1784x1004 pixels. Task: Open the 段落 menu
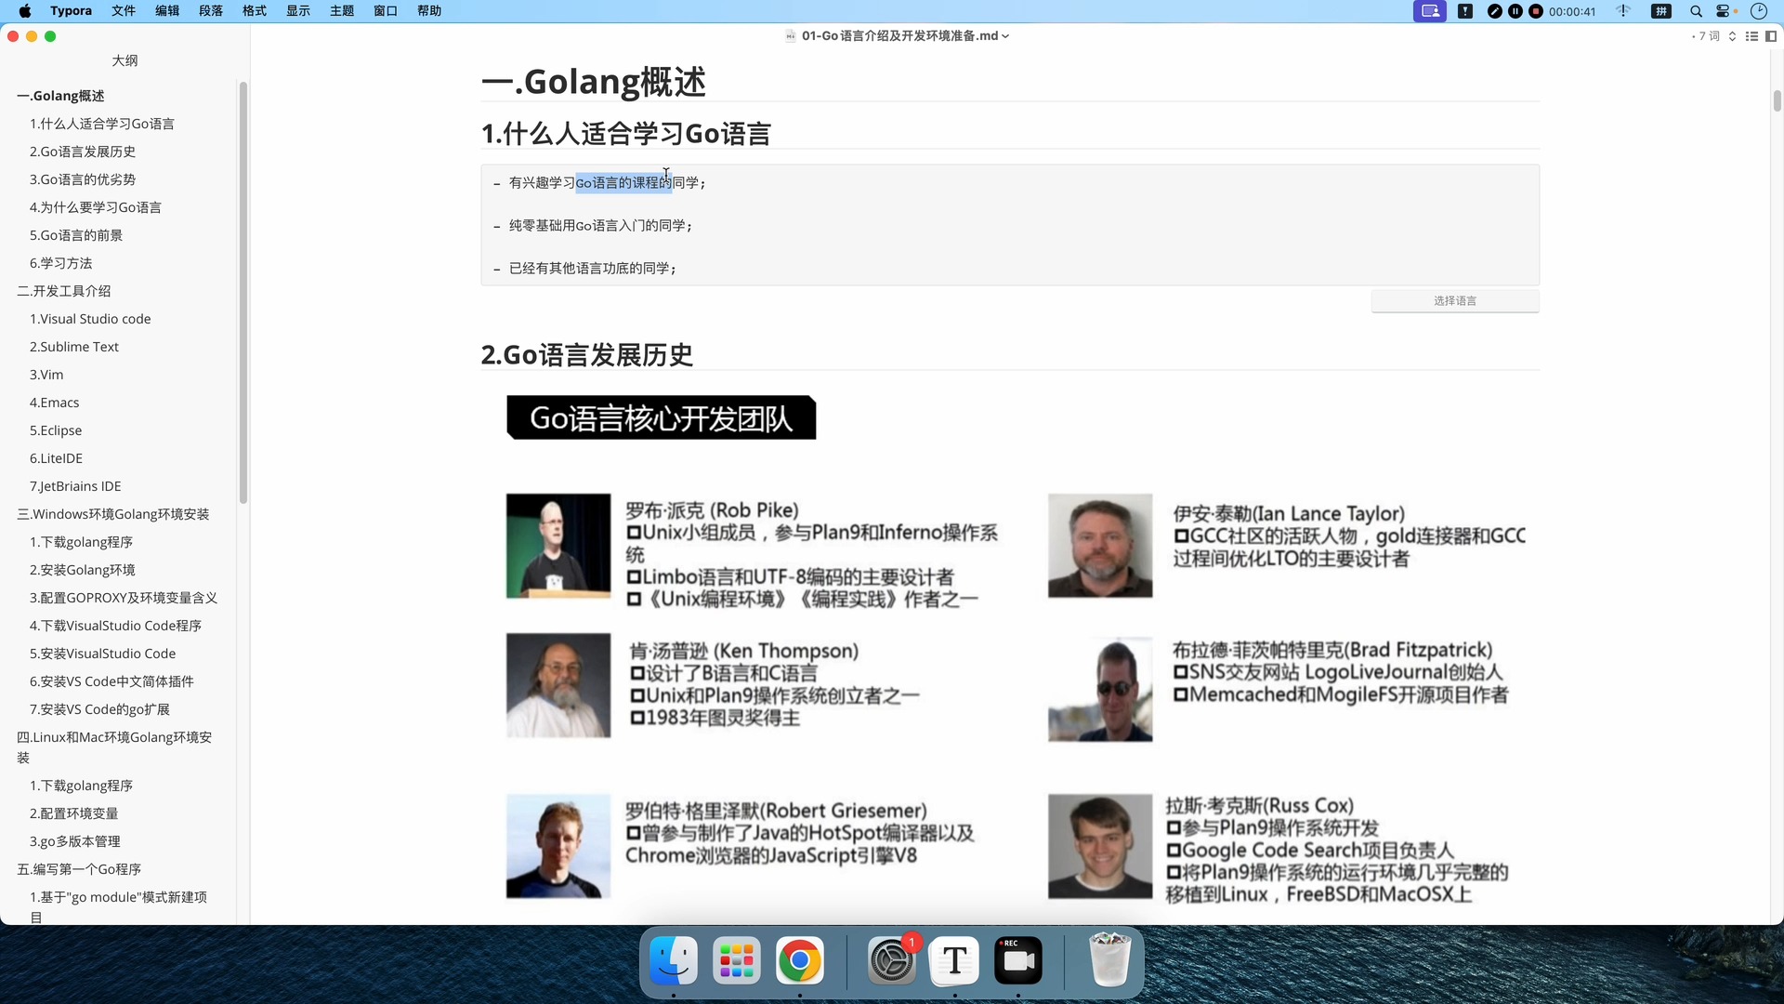tap(211, 11)
